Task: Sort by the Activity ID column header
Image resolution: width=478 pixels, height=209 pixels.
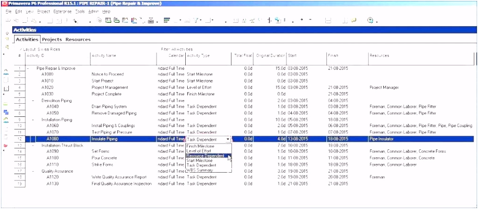Action: (x=57, y=59)
